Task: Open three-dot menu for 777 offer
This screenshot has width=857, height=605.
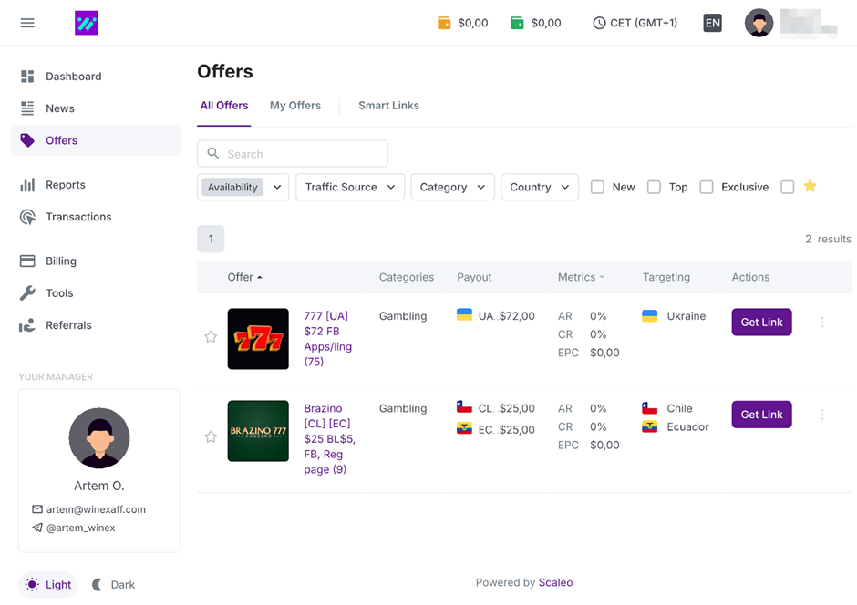Action: click(821, 323)
